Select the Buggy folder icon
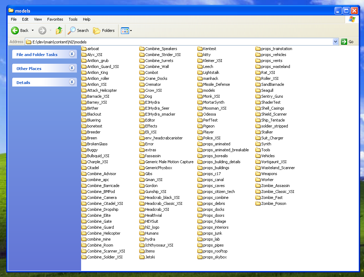This screenshot has height=277, width=364. 84,150
